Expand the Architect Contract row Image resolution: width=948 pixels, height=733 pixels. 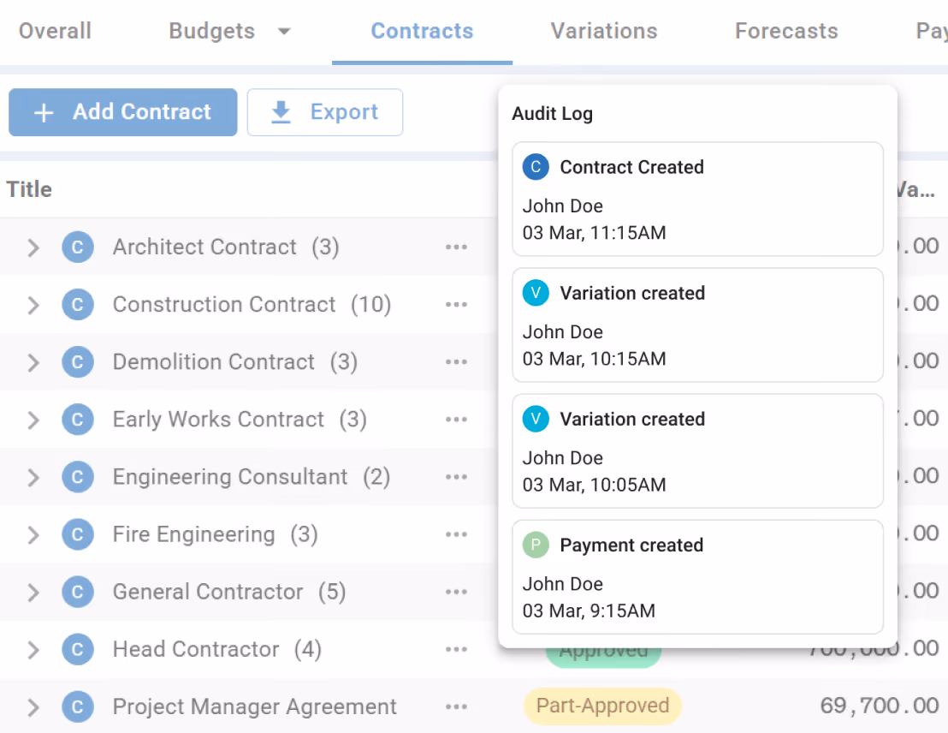[33, 247]
